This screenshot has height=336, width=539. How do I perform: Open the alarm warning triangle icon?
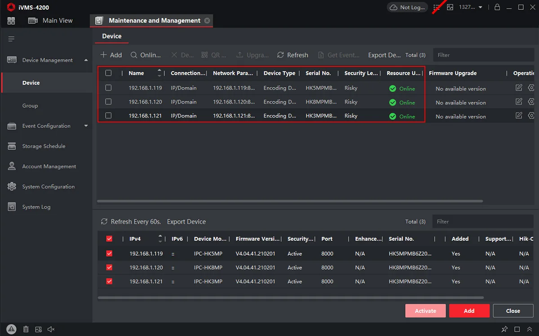[x=11, y=329]
